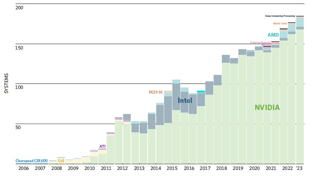The width and height of the screenshot is (312, 176).
Task: Click the 100 y-axis tick label
Action: tap(19, 87)
